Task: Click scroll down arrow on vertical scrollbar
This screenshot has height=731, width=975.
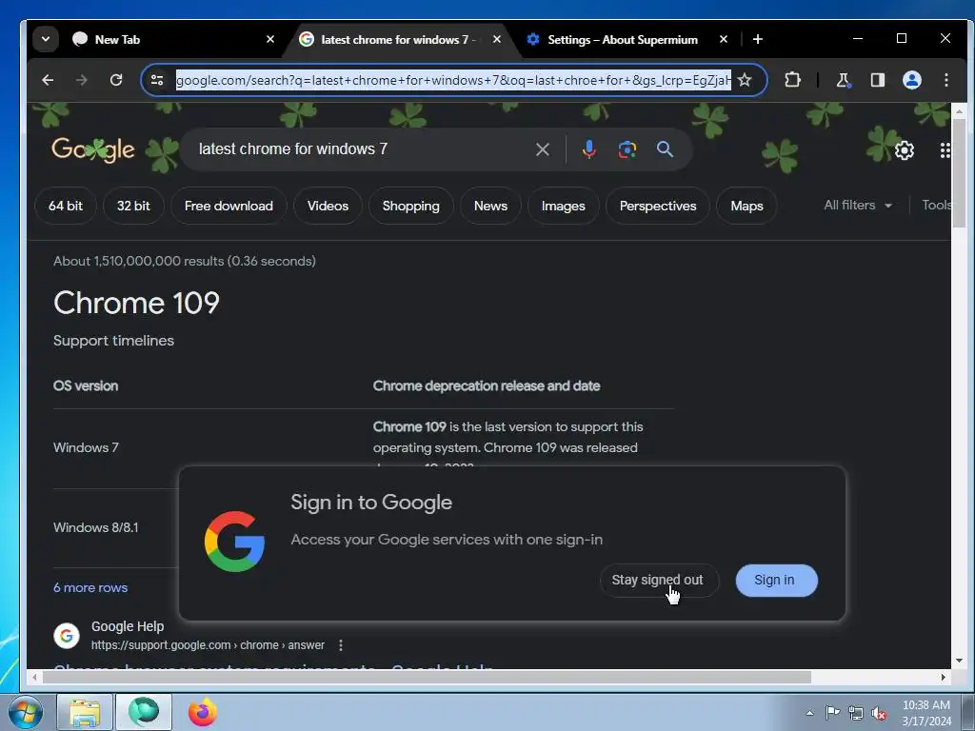Action: coord(959,661)
